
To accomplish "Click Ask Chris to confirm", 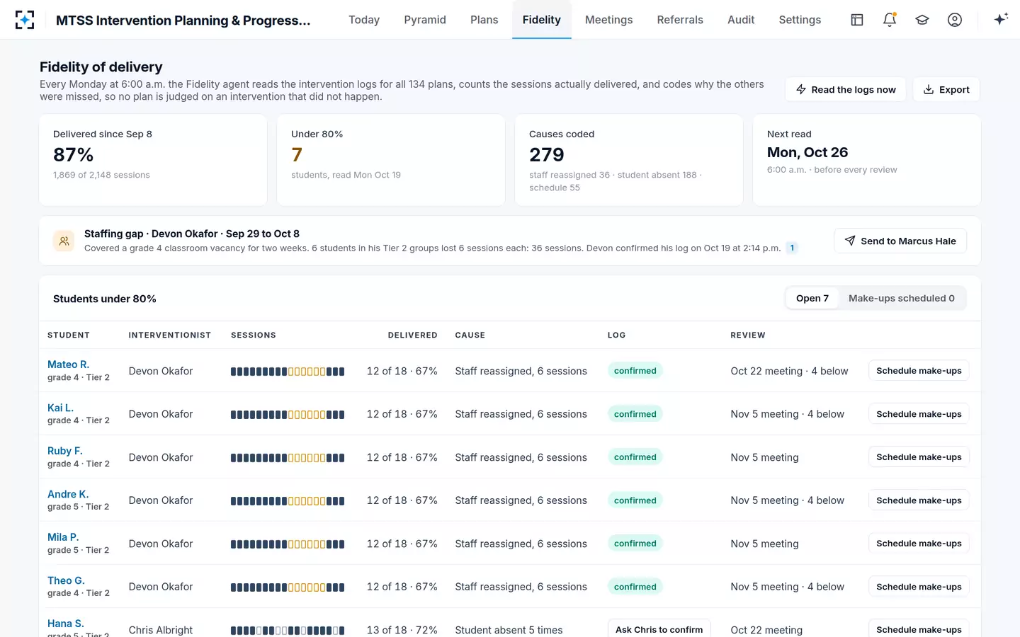I will tap(659, 629).
